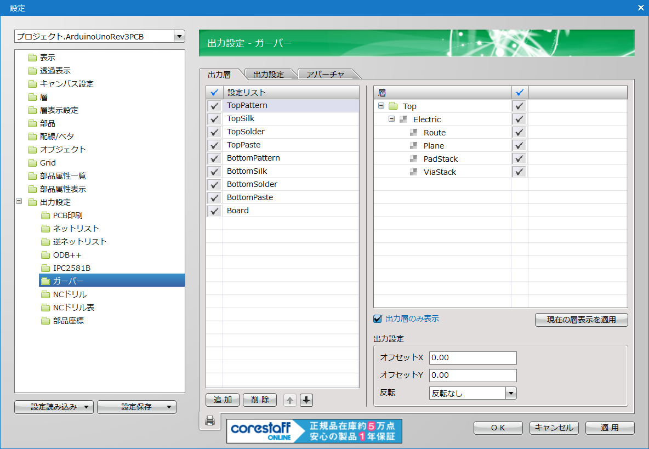Open the ODB++ folder item
This screenshot has width=649, height=449.
pos(67,255)
